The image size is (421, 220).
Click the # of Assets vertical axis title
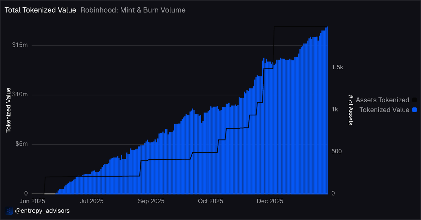point(350,110)
